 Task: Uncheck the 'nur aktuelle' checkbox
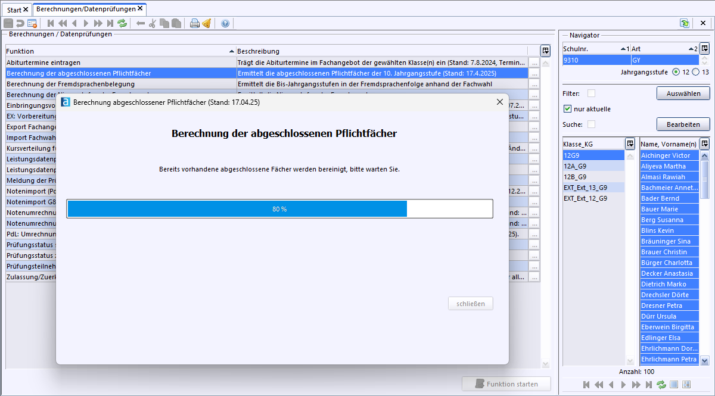(567, 109)
